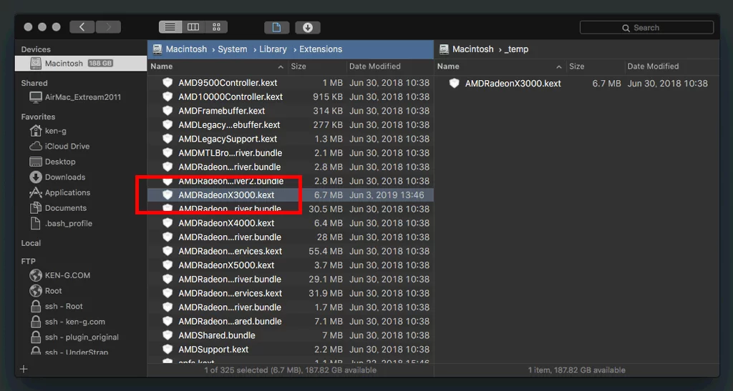
Task: Click AMDSupport.kext shield file icon
Action: coord(168,349)
